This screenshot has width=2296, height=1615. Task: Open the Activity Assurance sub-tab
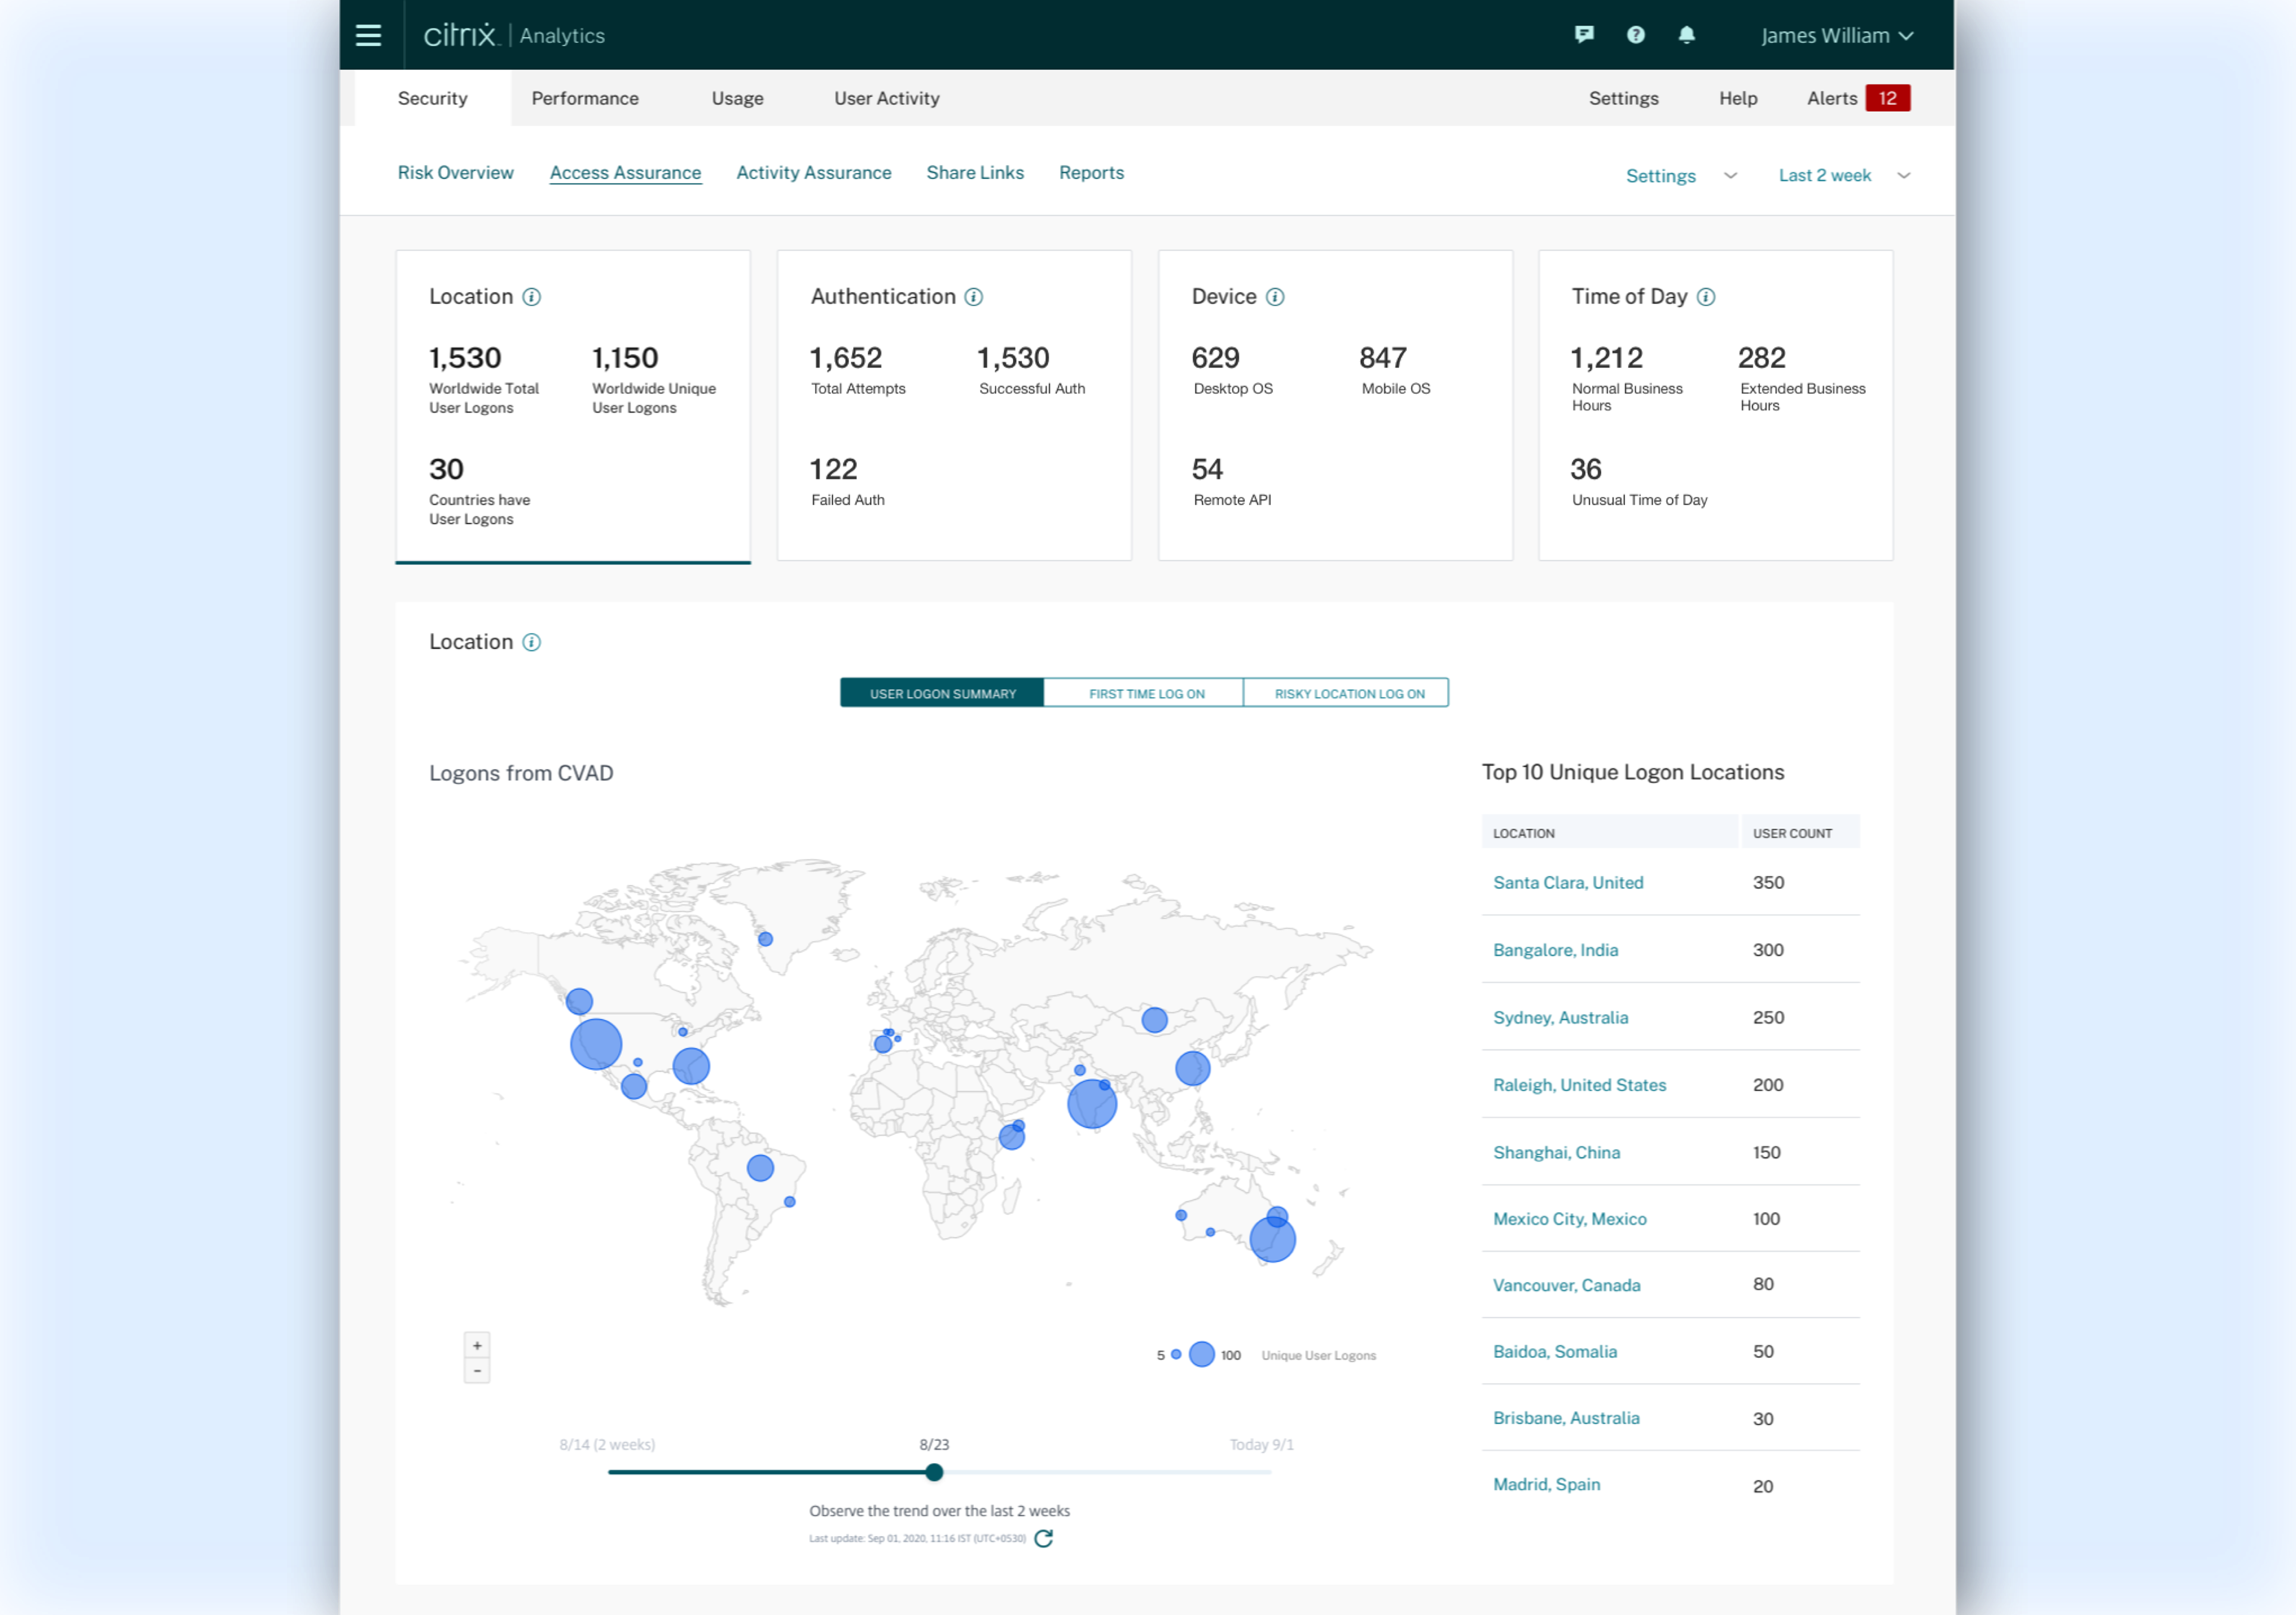813,173
